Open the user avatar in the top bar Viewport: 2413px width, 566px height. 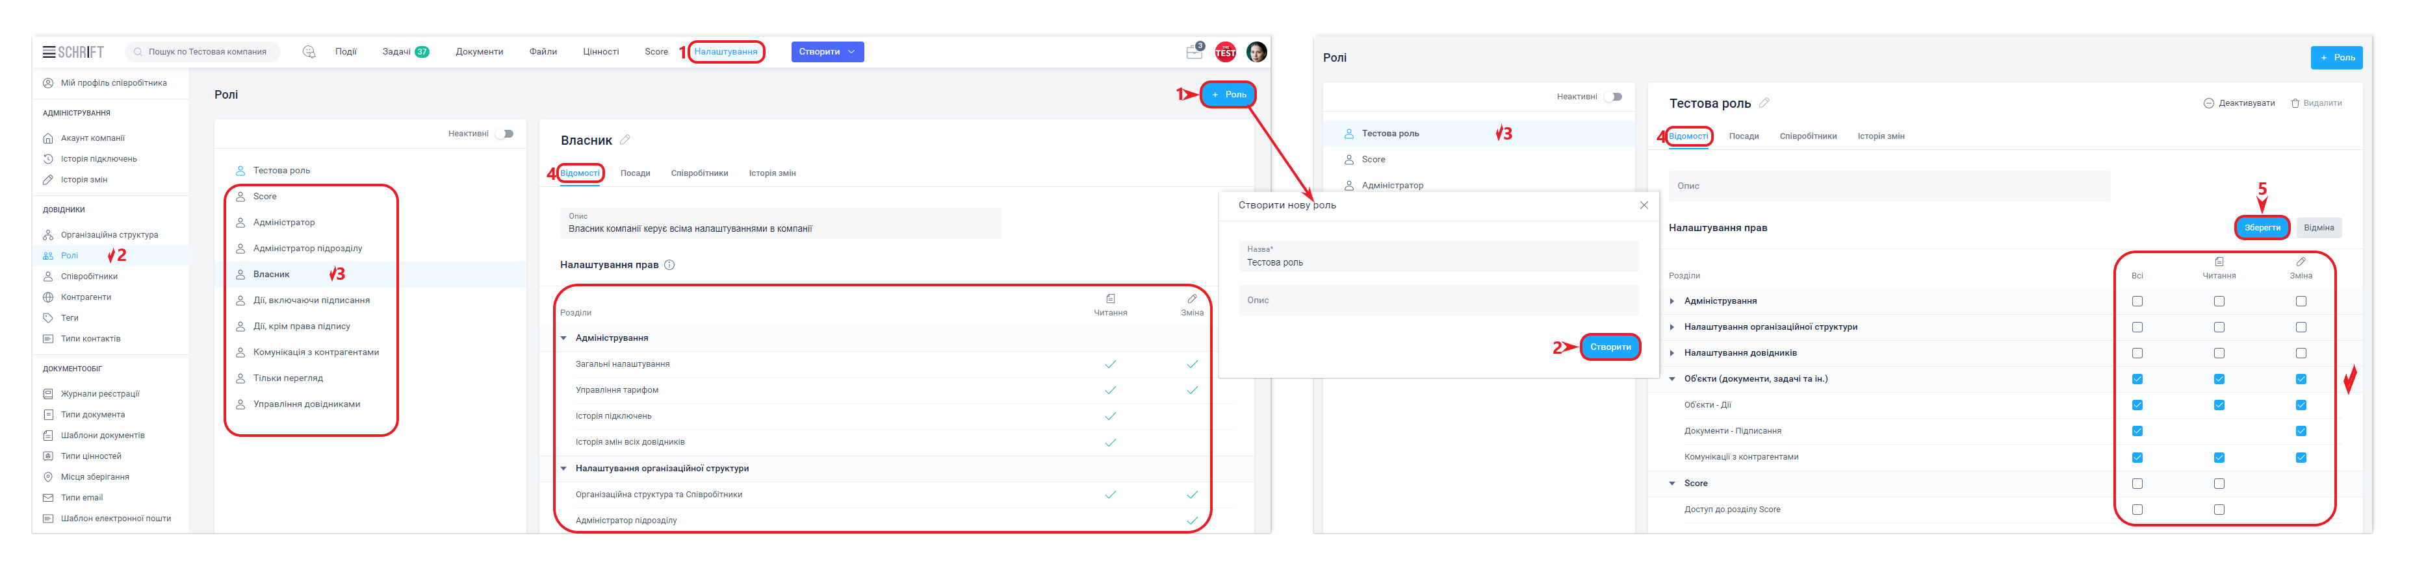tap(1256, 53)
